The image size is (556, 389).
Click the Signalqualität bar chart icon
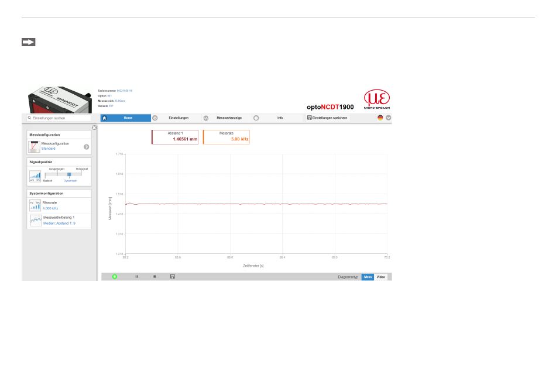point(35,176)
